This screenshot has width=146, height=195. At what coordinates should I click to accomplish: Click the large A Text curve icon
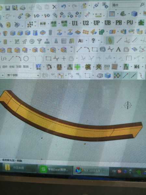point(118,49)
